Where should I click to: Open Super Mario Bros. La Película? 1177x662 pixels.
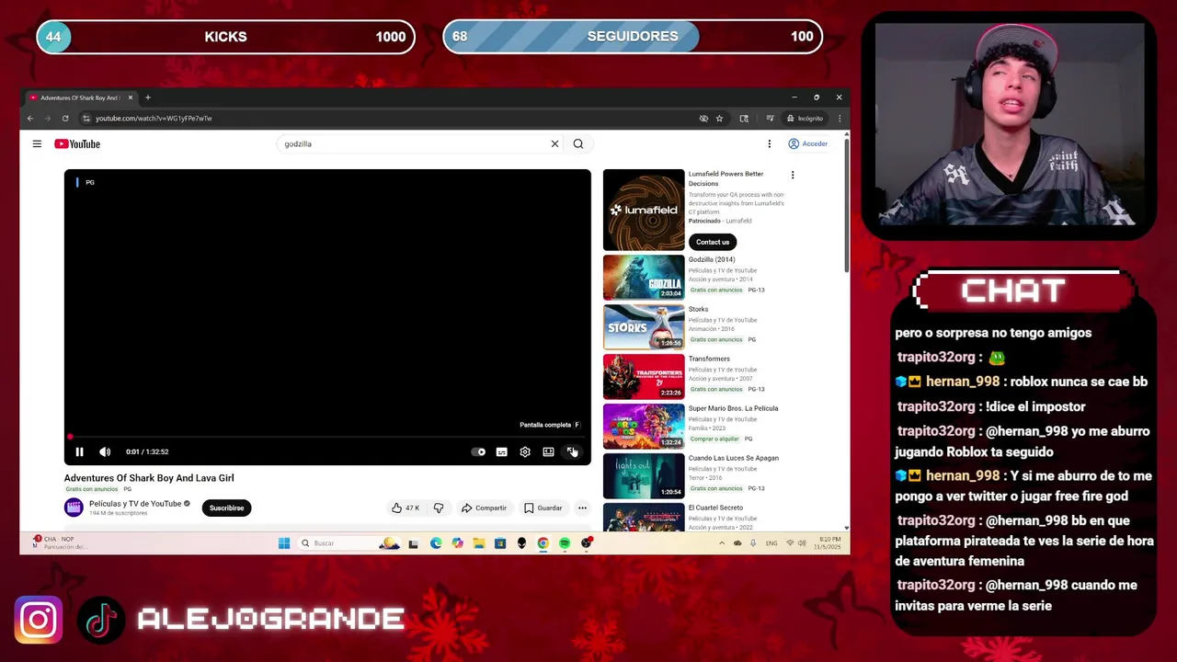click(733, 408)
